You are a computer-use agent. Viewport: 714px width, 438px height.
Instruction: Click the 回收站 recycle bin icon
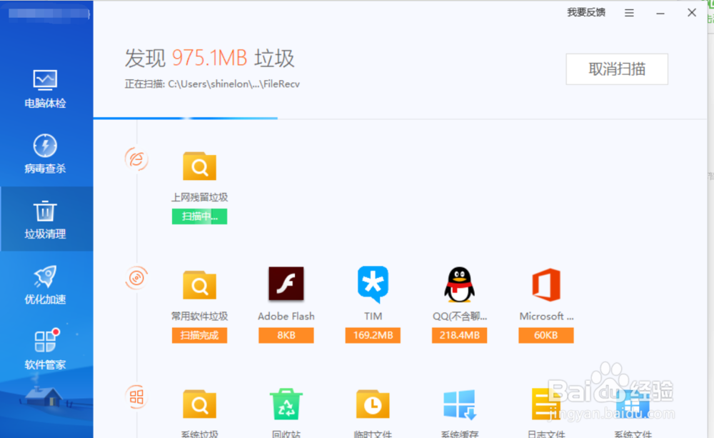coord(286,404)
